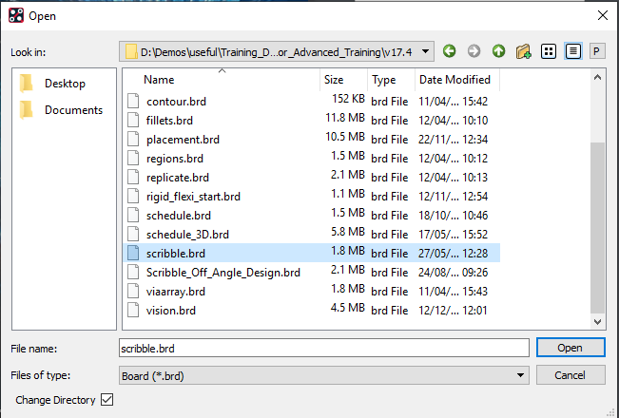Go up to the parent directory
This screenshot has height=418, width=619.
coord(498,51)
